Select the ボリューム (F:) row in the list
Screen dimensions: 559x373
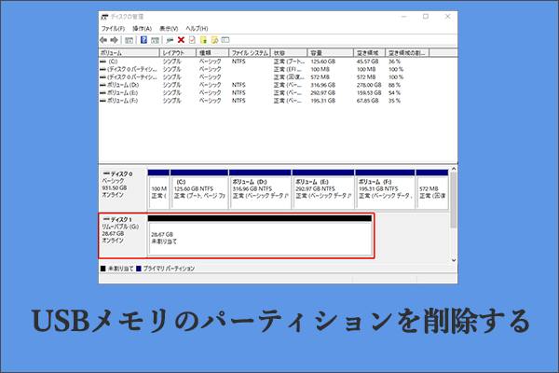(122, 101)
